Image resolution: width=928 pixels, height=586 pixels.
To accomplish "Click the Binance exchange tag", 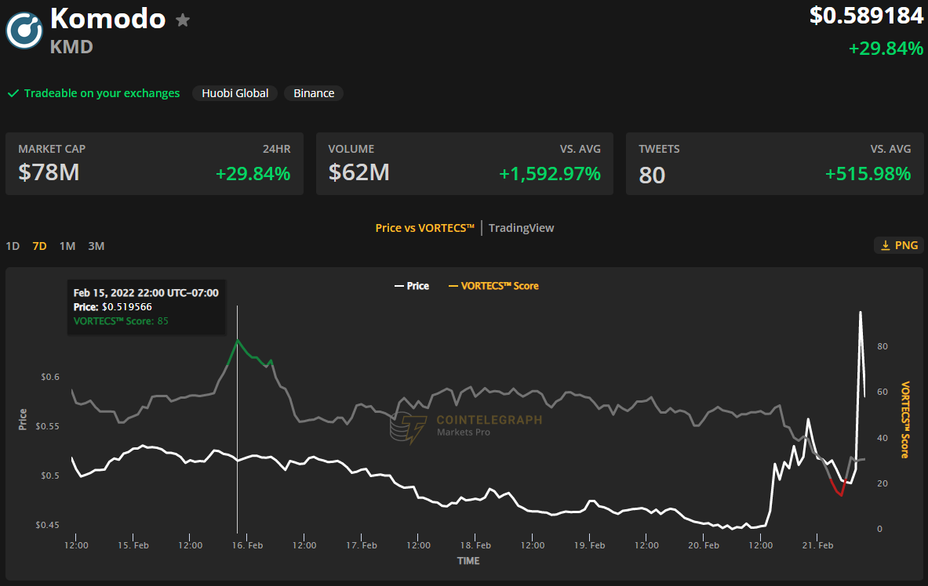I will click(314, 93).
